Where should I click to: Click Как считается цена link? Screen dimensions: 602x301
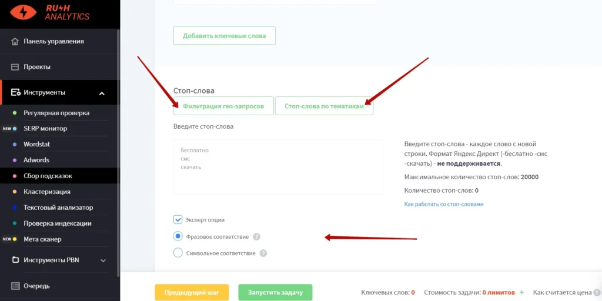coord(562,292)
